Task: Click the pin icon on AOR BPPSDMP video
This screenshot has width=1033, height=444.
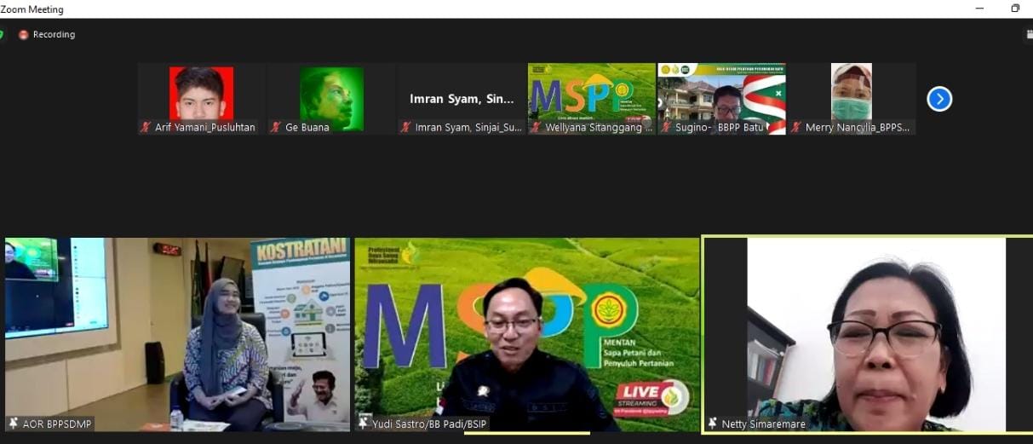Action: click(x=14, y=424)
